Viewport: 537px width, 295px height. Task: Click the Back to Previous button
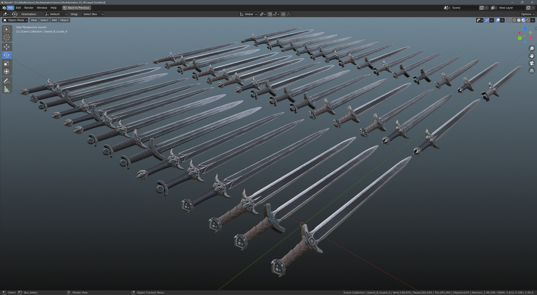coord(76,8)
